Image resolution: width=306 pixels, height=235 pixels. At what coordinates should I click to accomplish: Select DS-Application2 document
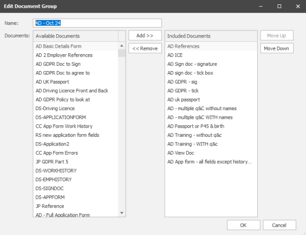pos(76,144)
